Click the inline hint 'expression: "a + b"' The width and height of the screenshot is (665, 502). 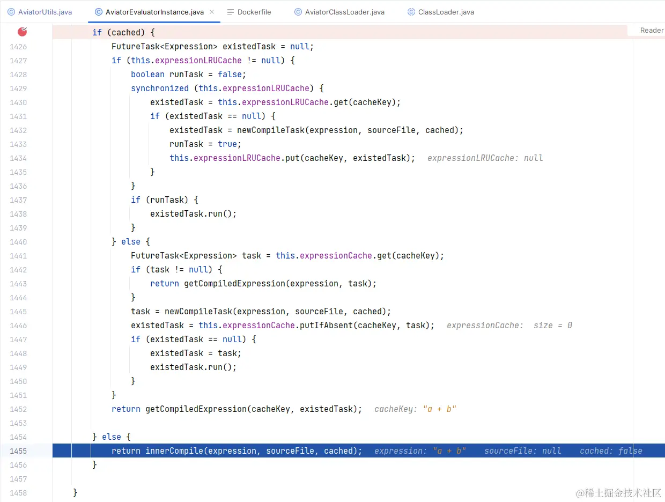(x=420, y=451)
